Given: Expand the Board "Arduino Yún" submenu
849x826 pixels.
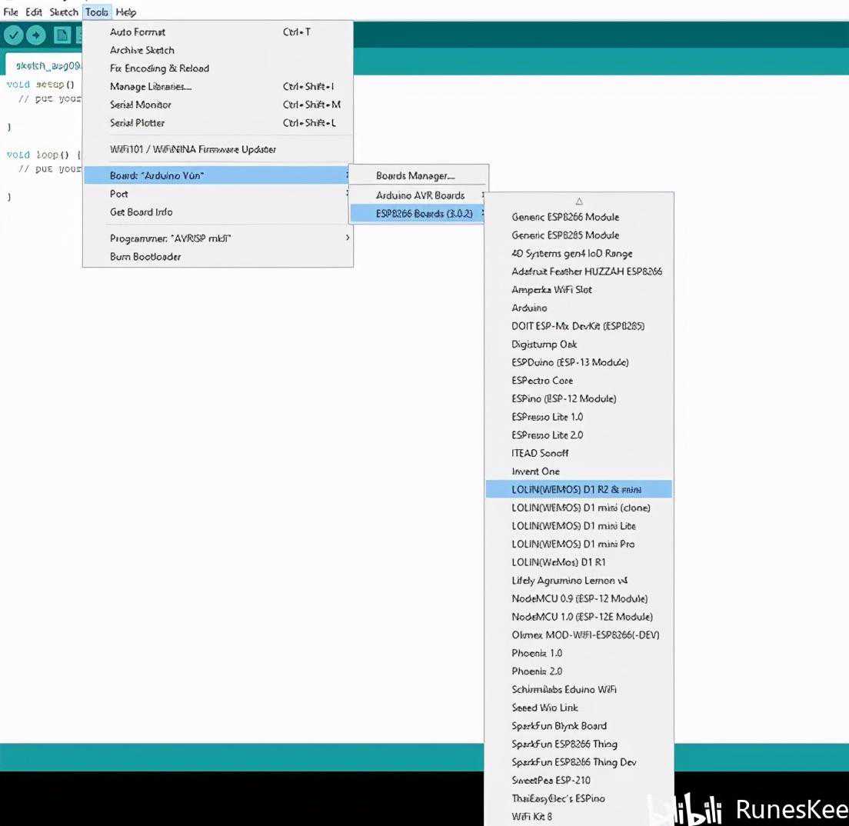Looking at the screenshot, I should click(x=218, y=175).
